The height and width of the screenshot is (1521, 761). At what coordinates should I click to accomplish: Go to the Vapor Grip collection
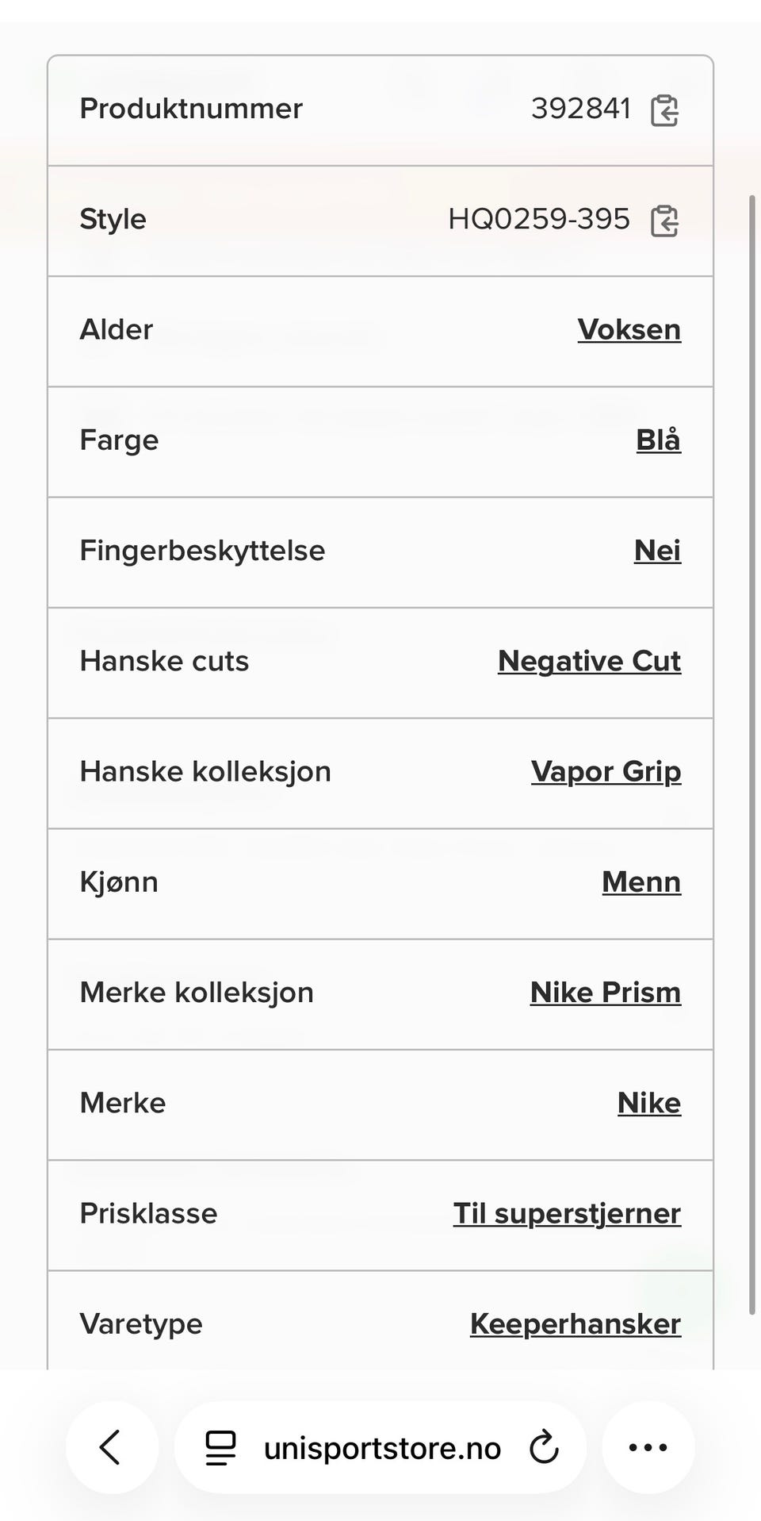tap(606, 771)
